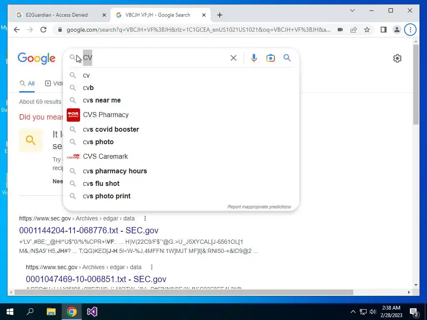427x320 pixels.
Task: Select the VBCJH Google Search tab
Action: tap(157, 15)
